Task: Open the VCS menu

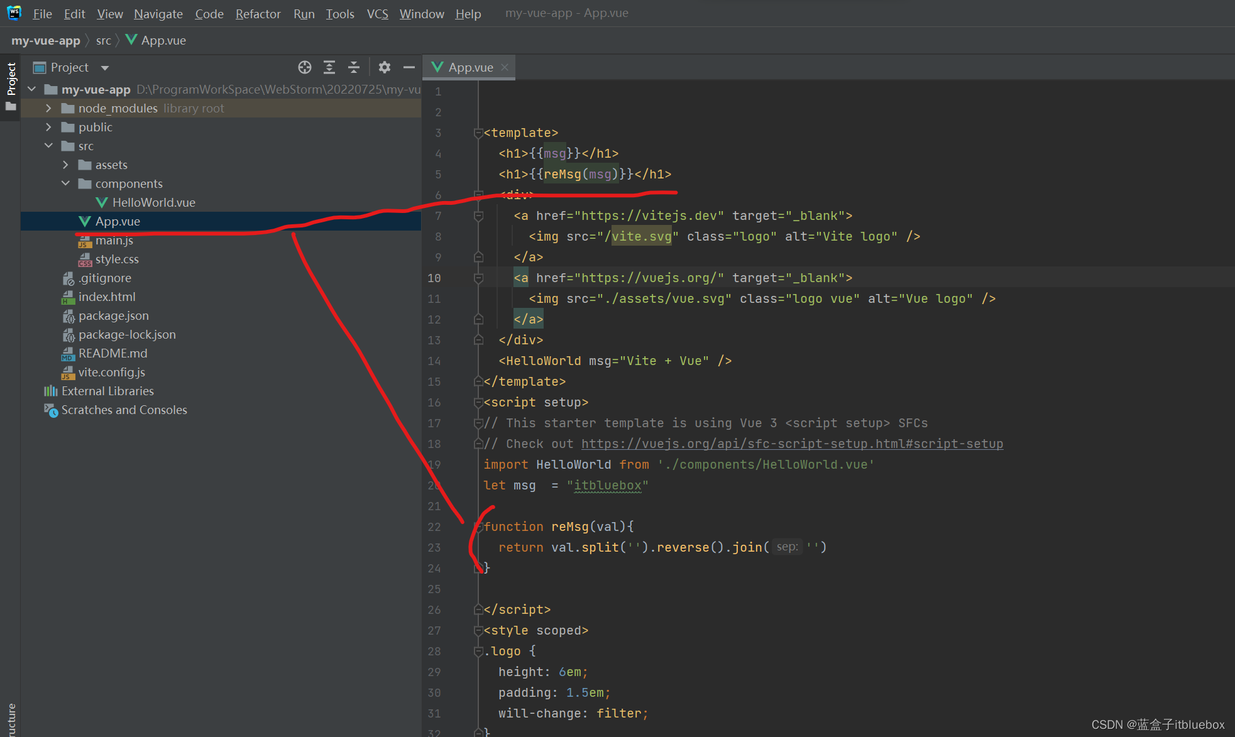Action: pos(377,13)
